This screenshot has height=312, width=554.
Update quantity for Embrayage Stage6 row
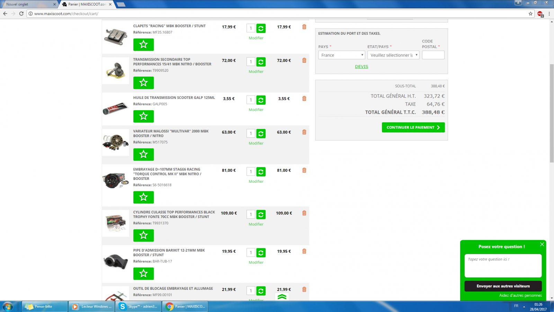261,172
